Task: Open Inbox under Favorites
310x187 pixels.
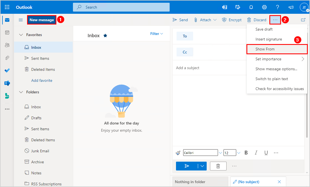Action: (43, 47)
